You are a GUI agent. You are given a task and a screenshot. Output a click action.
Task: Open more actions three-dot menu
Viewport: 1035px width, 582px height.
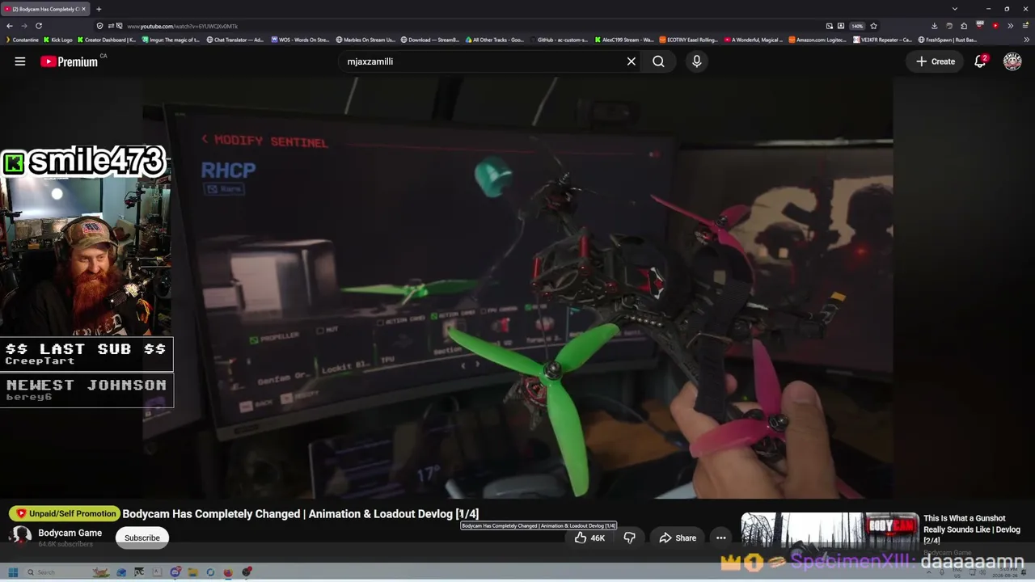click(x=720, y=538)
